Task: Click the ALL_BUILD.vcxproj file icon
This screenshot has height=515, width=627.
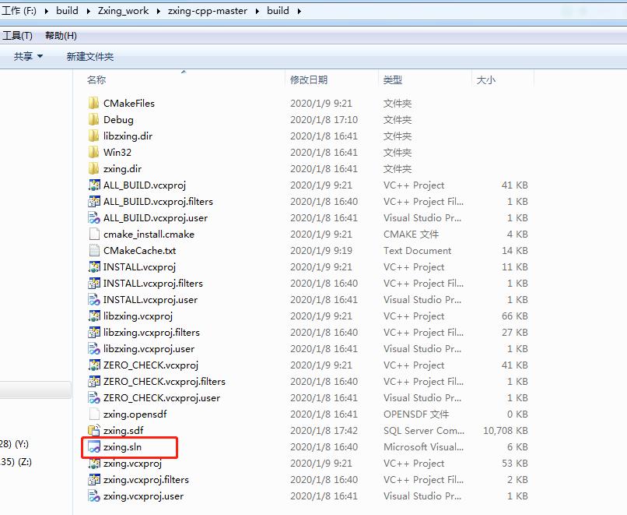Action: 94,185
